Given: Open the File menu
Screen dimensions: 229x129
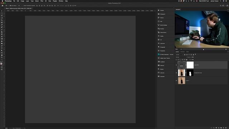Looking at the screenshot, I should [14, 1].
